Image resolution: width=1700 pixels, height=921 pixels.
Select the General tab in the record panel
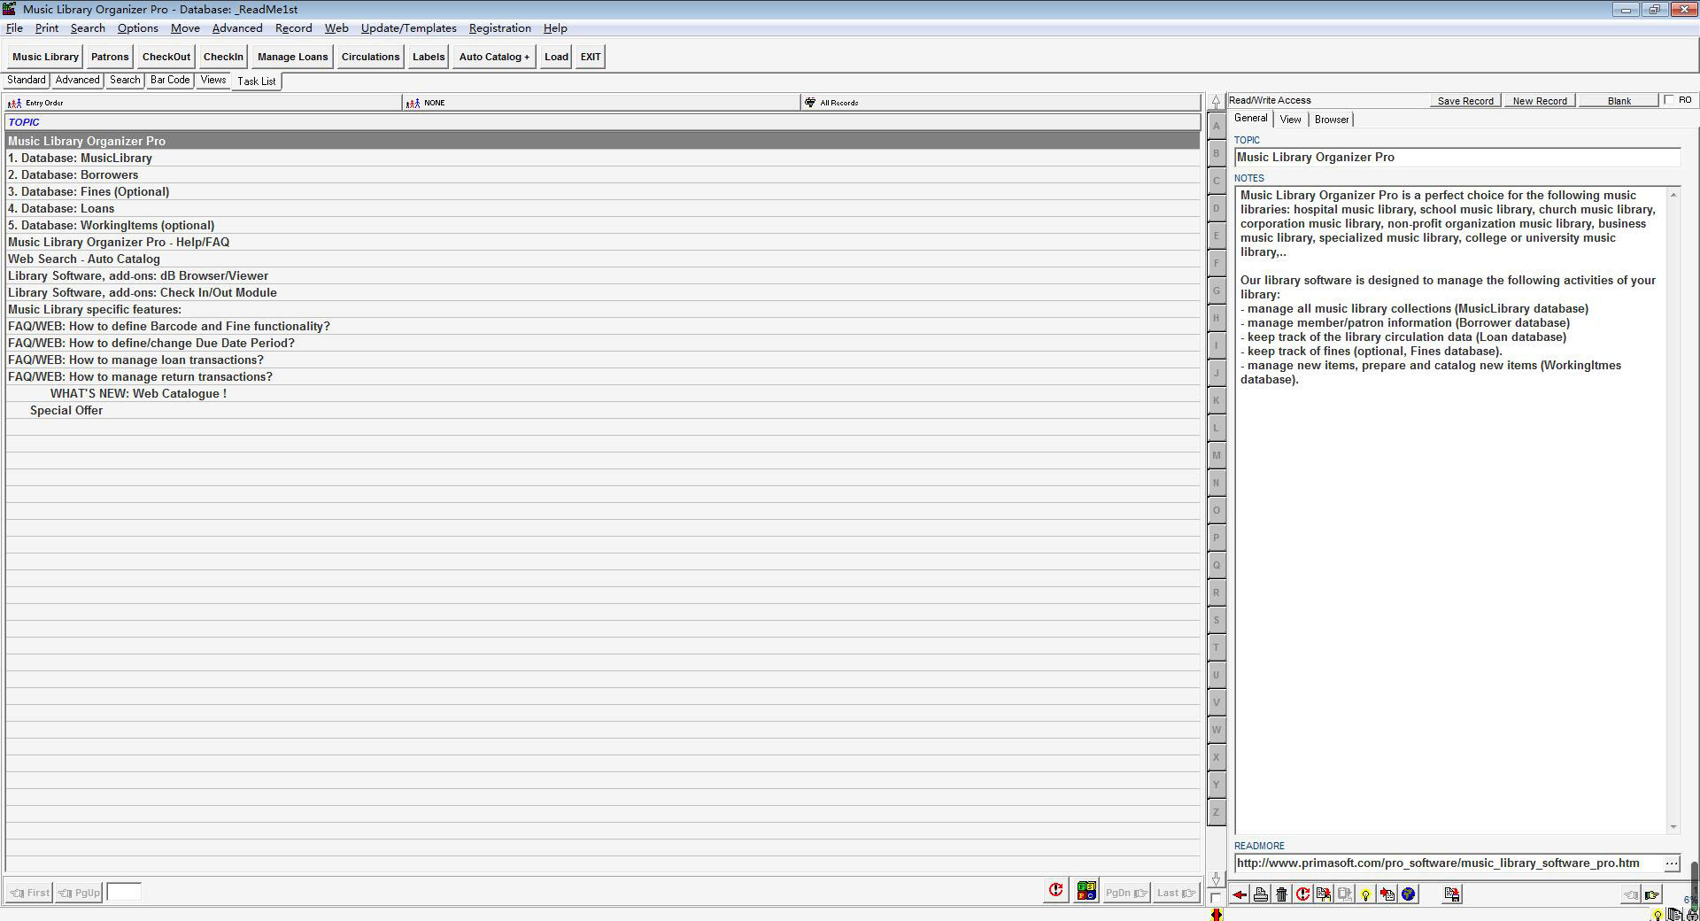1251,119
